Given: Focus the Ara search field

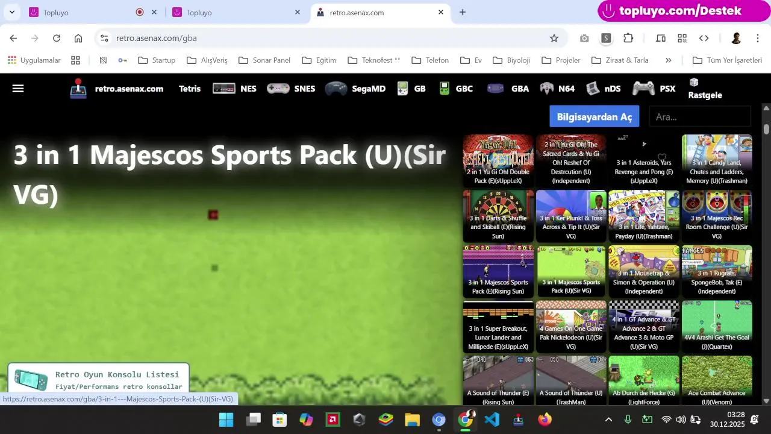Looking at the screenshot, I should tap(700, 117).
